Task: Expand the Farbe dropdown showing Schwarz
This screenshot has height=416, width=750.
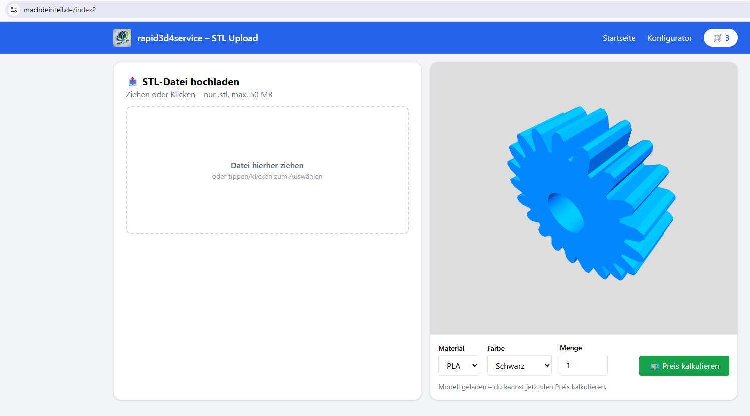Action: [x=519, y=366]
